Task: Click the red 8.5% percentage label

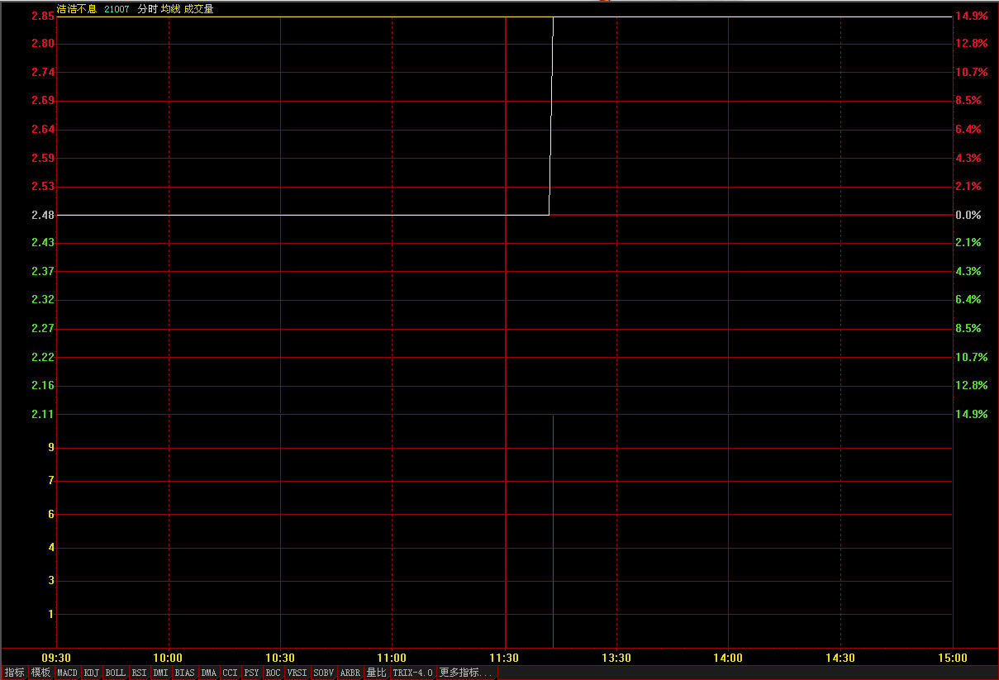Action: click(x=968, y=101)
